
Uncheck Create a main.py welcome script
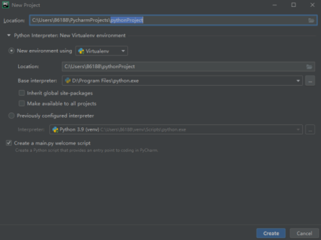point(9,143)
